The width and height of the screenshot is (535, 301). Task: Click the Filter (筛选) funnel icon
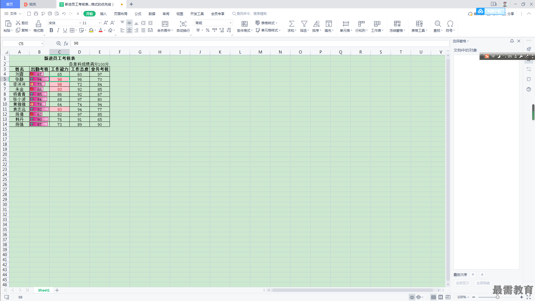tap(304, 24)
